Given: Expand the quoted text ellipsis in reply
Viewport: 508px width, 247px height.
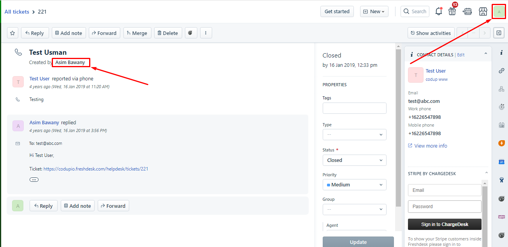Looking at the screenshot, I should tap(34, 180).
